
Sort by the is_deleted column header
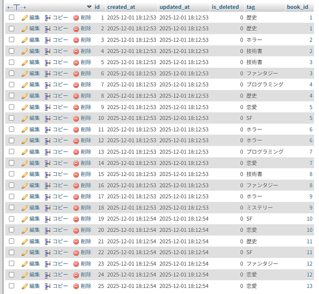tap(225, 7)
